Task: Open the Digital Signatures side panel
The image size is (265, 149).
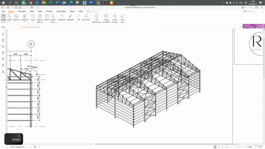Action: point(3,72)
